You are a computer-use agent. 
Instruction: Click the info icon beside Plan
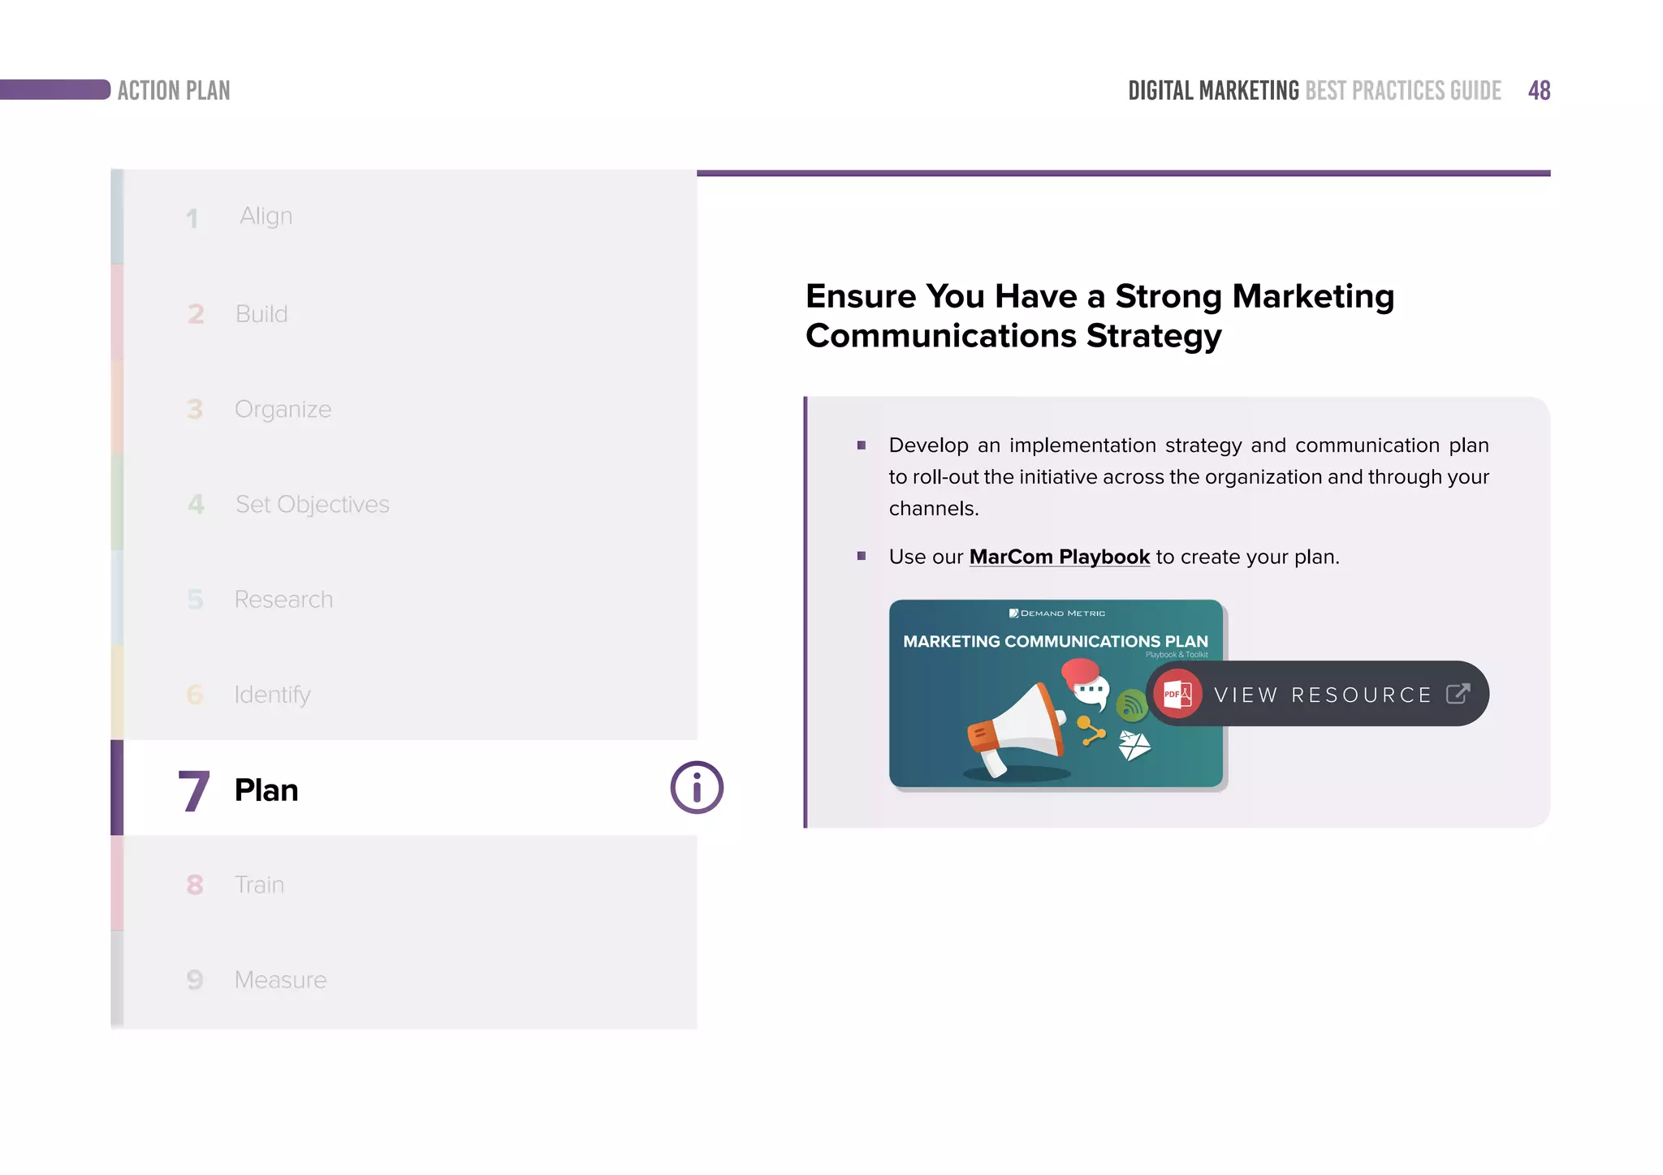pyautogui.click(x=697, y=787)
